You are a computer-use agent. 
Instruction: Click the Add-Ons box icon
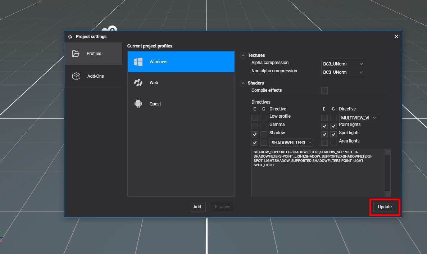[76, 76]
